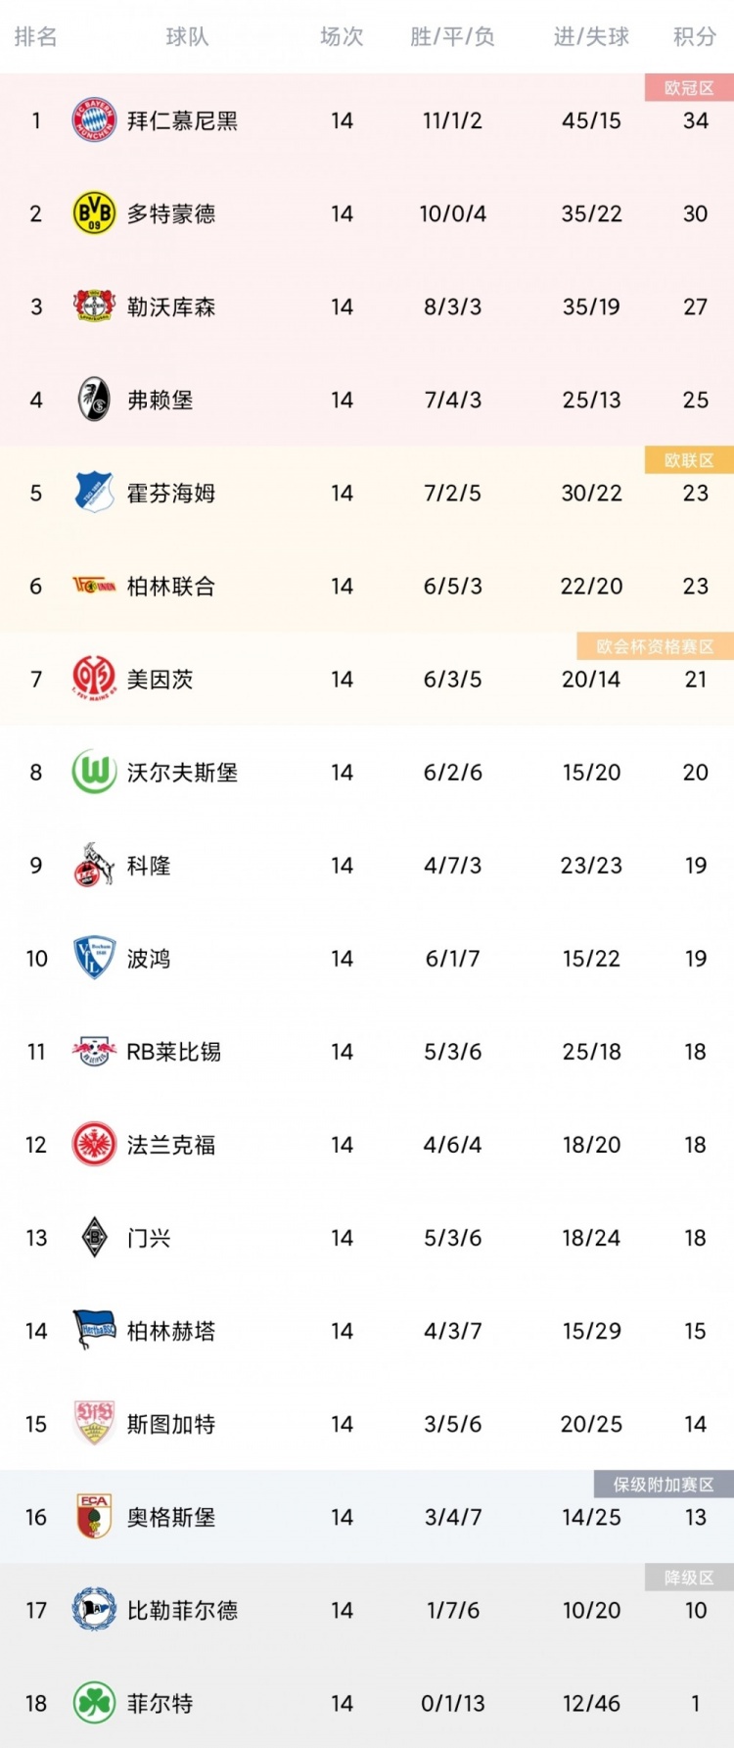Click the 胜/平/负 column header
734x1748 pixels.
452,37
